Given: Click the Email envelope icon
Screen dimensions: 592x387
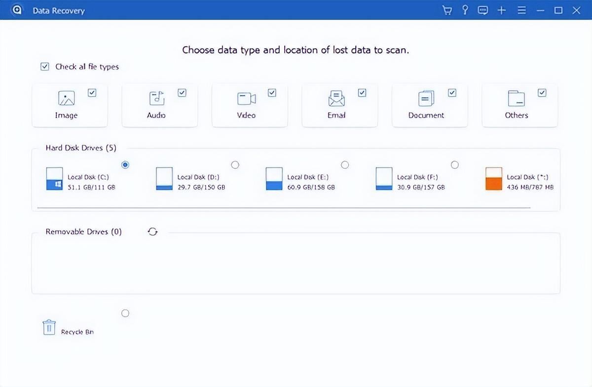Looking at the screenshot, I should (336, 98).
